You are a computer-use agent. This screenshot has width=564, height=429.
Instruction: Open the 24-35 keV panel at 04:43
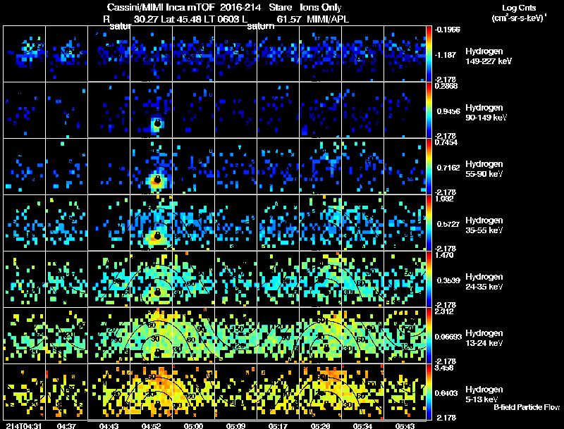tap(109, 280)
